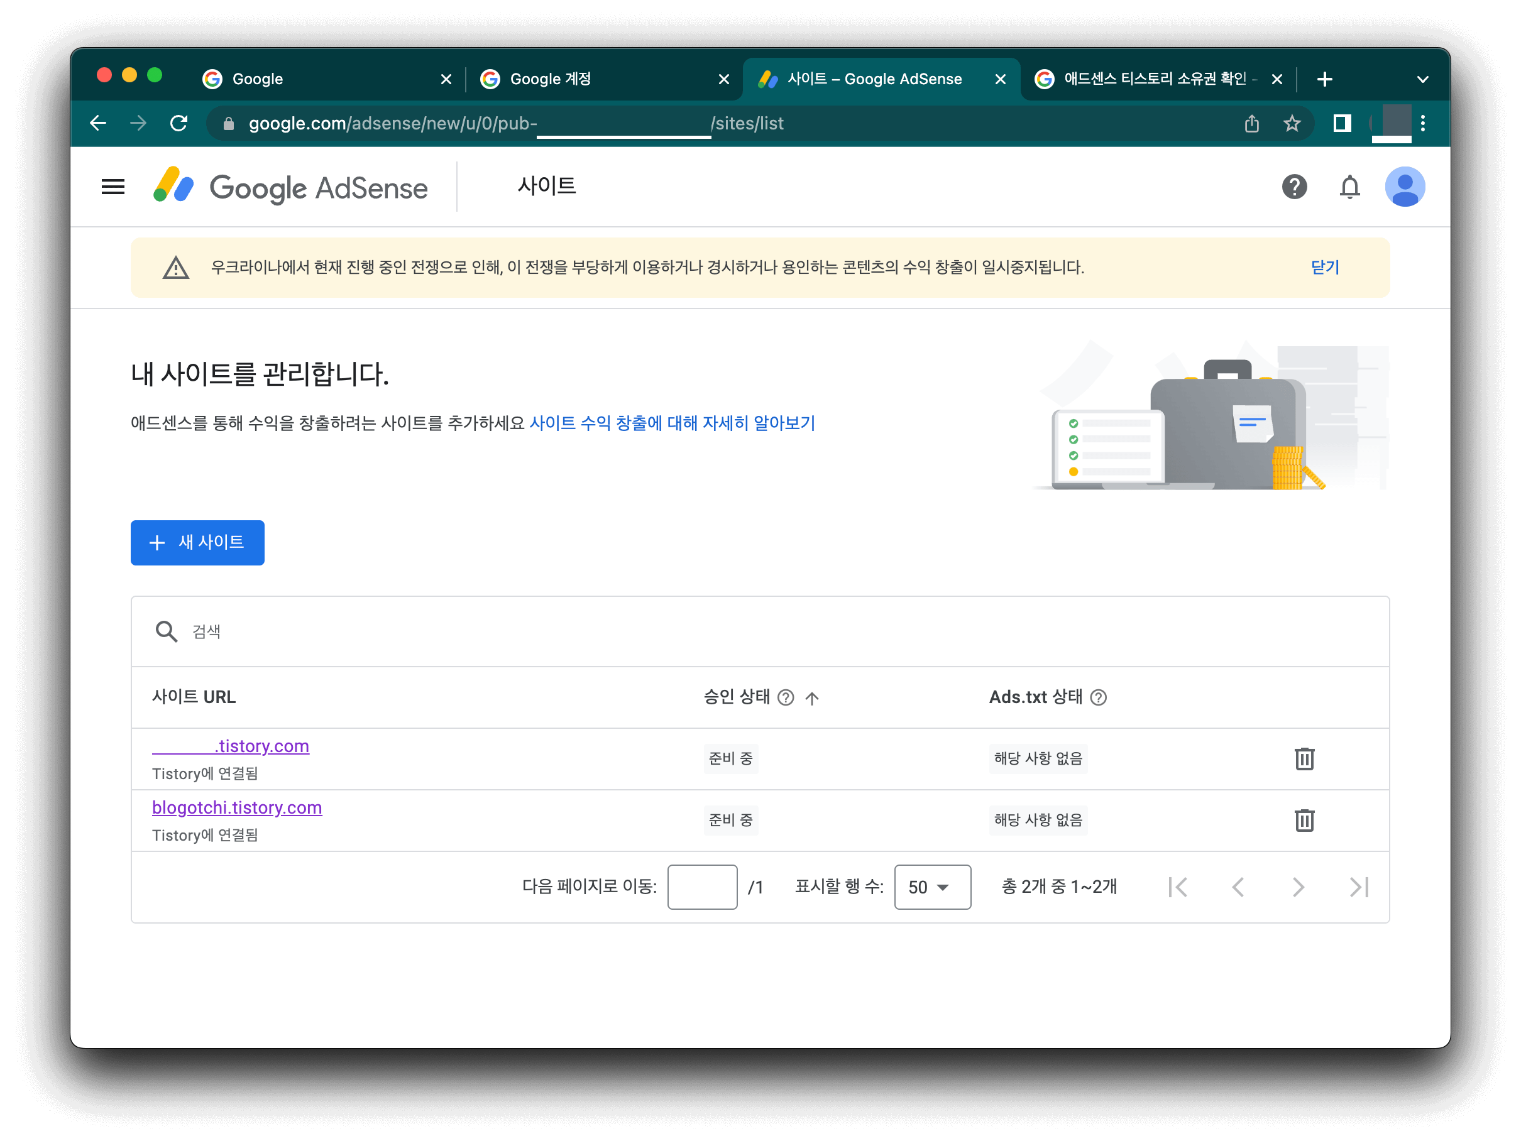Open help tooltip next to Ads.txt 상태
This screenshot has width=1521, height=1141.
[x=1100, y=697]
